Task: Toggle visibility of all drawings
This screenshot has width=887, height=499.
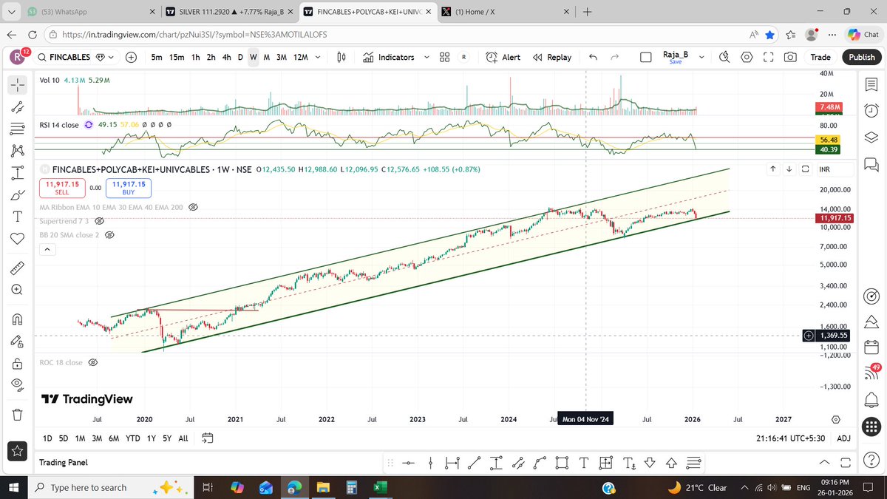Action: [17, 384]
